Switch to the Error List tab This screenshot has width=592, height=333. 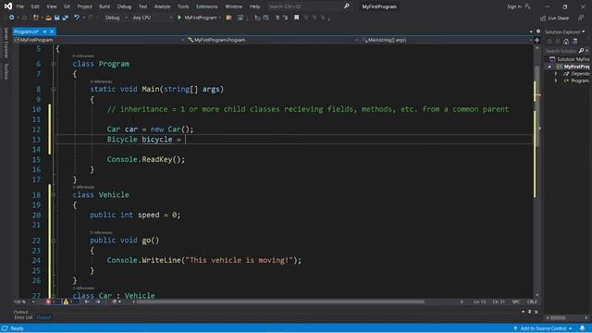tap(23, 317)
